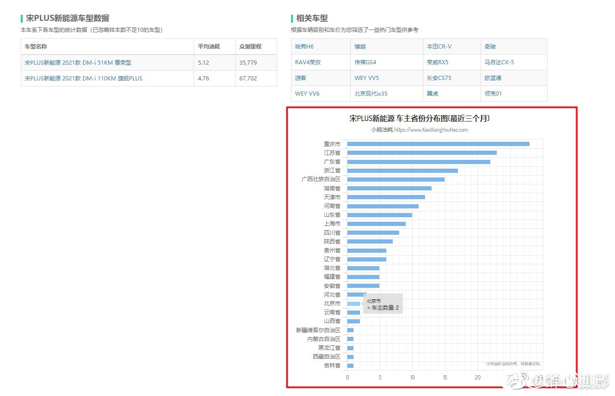
Task: Click the 天津市 bar in the chart
Action: click(386, 197)
